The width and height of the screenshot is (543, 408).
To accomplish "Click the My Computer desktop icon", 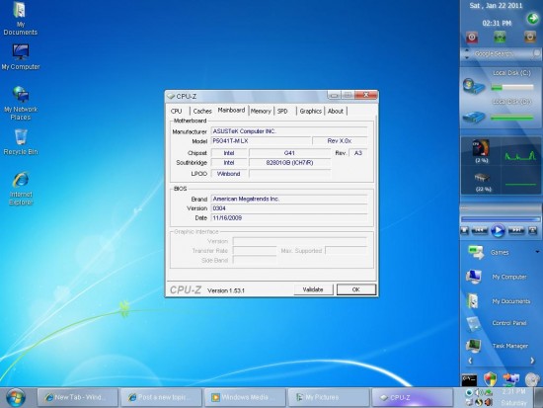I will point(21,57).
